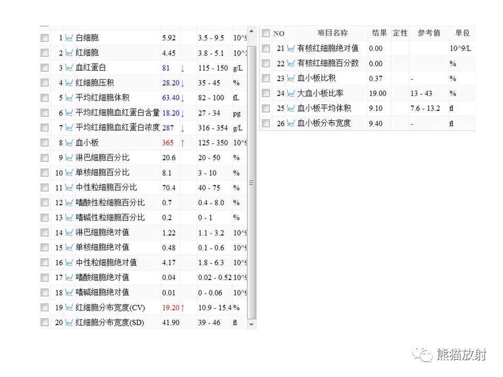Select the reference range 316 - 354
The height and width of the screenshot is (377, 503).
coord(213,128)
